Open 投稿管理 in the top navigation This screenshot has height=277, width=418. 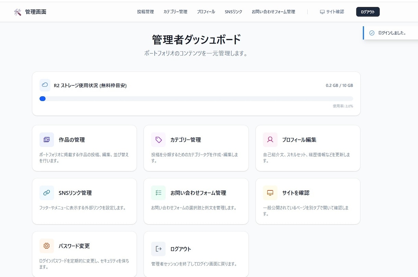pyautogui.click(x=145, y=12)
